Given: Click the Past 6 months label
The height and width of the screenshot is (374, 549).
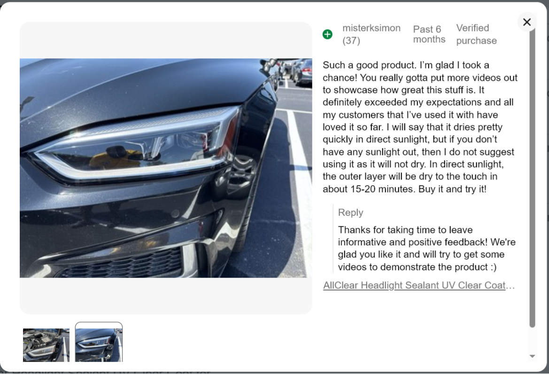Looking at the screenshot, I should [429, 34].
